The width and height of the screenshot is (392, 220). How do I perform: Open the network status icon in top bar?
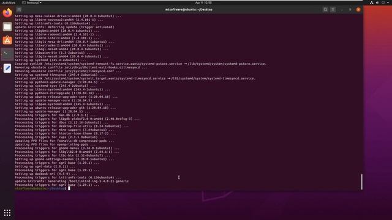point(372,2)
